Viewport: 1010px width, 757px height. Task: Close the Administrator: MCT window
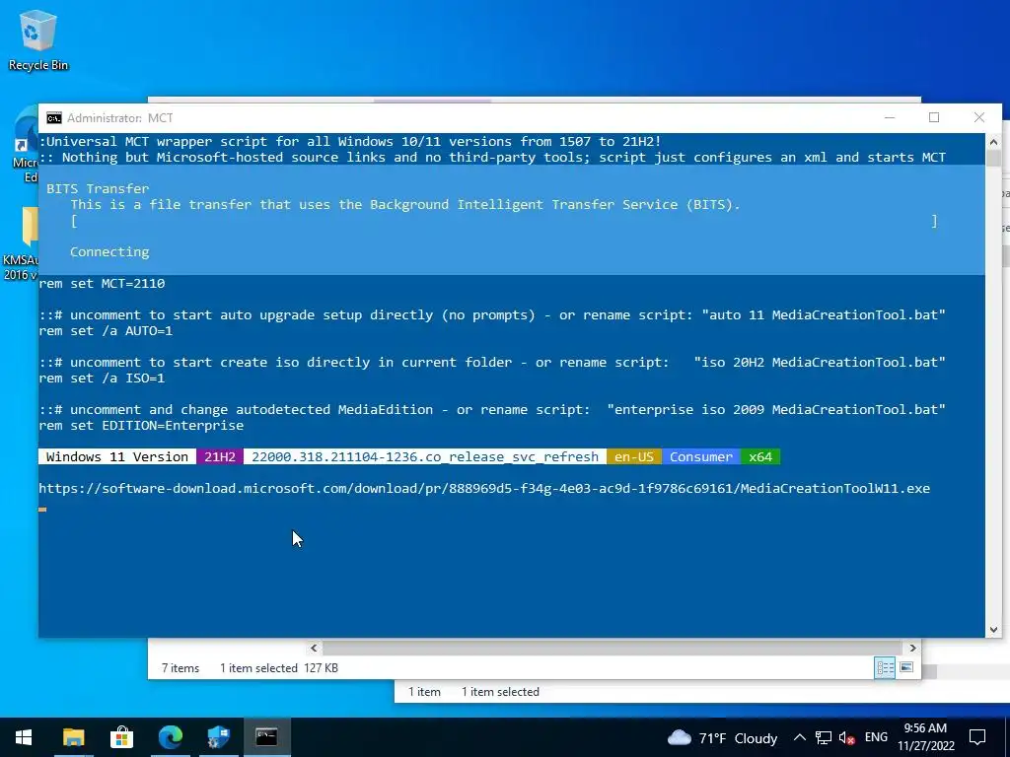point(979,118)
